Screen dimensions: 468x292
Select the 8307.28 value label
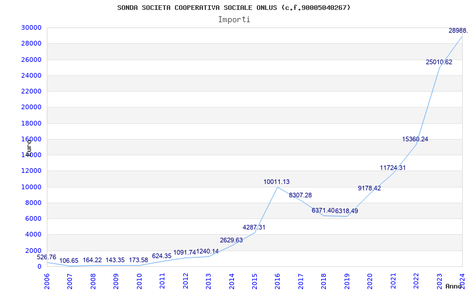tap(300, 196)
